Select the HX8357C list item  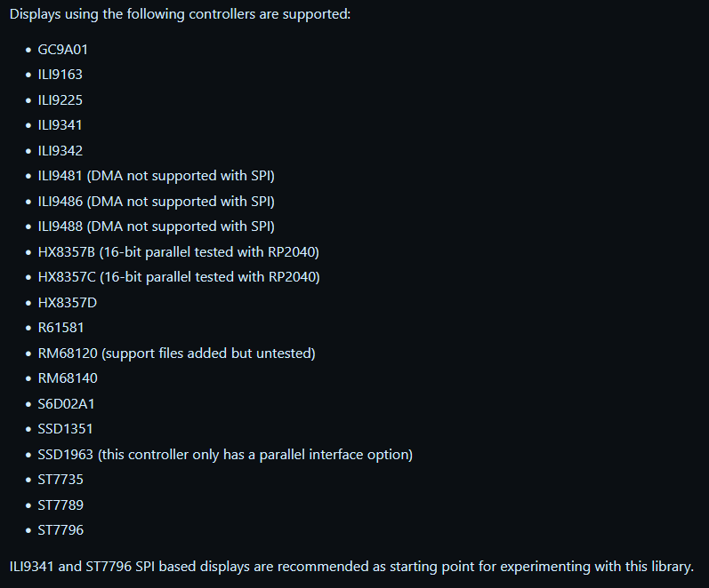click(x=179, y=277)
